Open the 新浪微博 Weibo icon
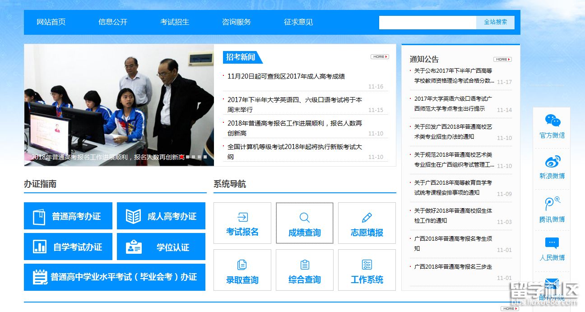This screenshot has width=585, height=312. [x=552, y=162]
